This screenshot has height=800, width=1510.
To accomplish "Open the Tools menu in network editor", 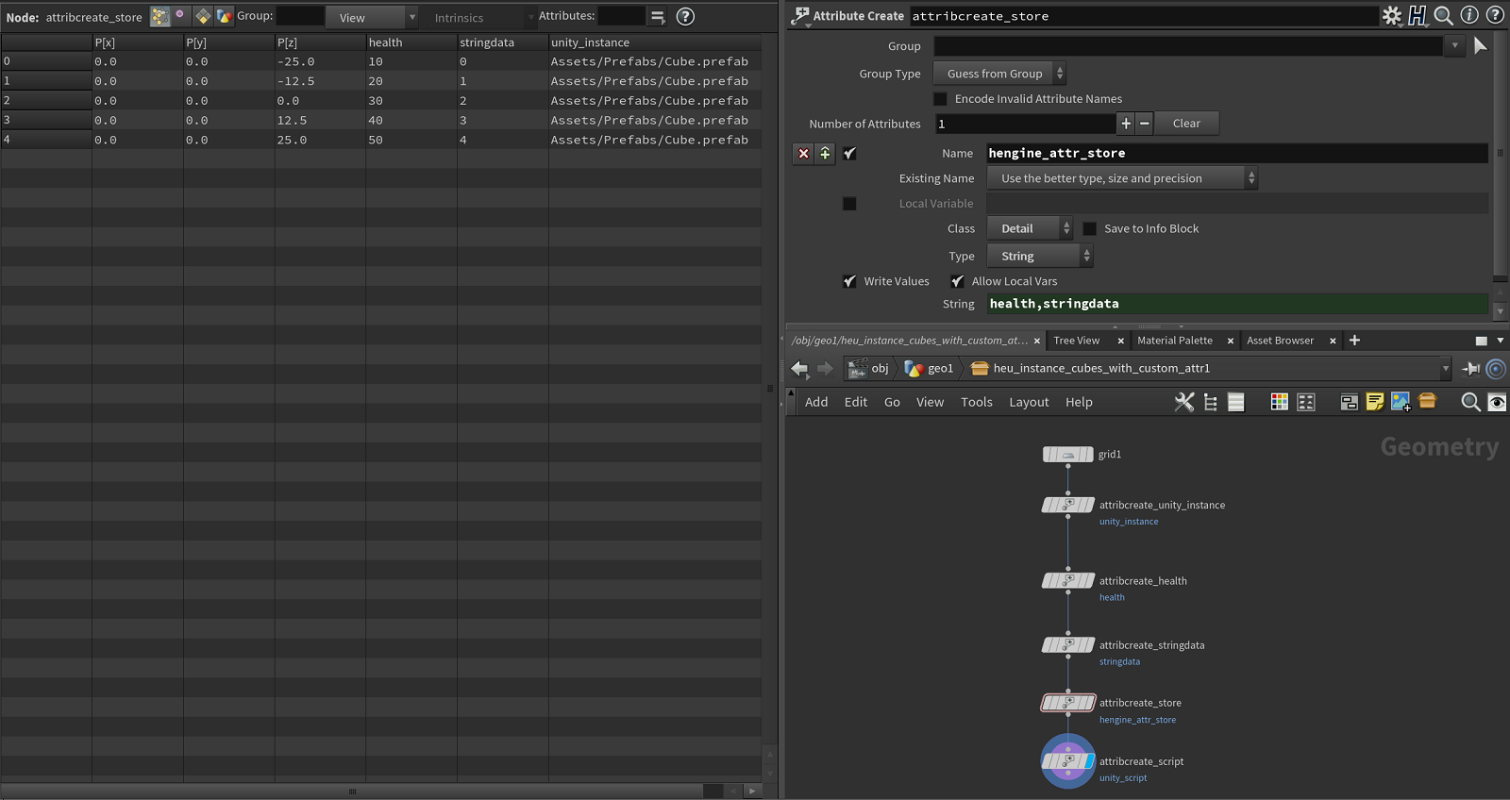I will tap(976, 402).
